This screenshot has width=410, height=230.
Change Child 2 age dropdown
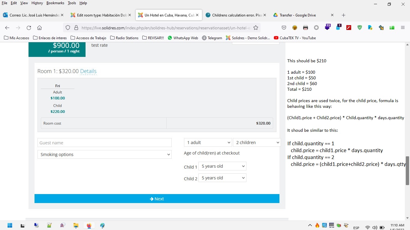tap(222, 178)
